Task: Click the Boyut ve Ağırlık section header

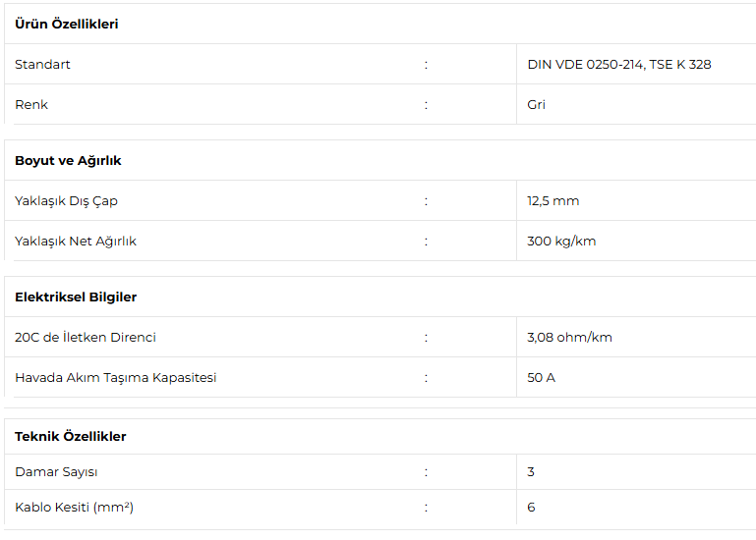Action: coord(68,161)
